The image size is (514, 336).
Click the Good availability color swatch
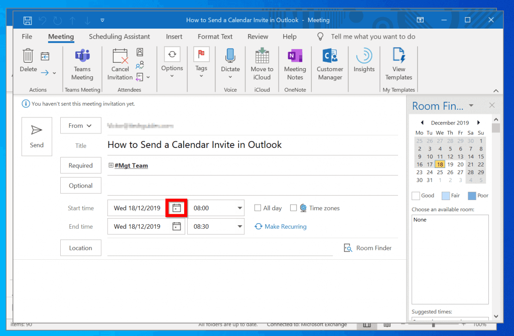coord(416,196)
